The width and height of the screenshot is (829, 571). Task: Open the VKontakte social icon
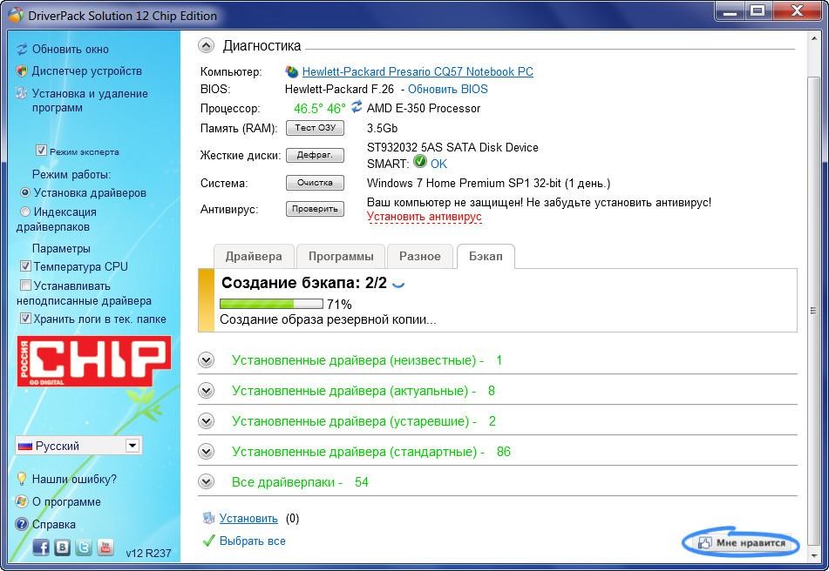tap(62, 547)
